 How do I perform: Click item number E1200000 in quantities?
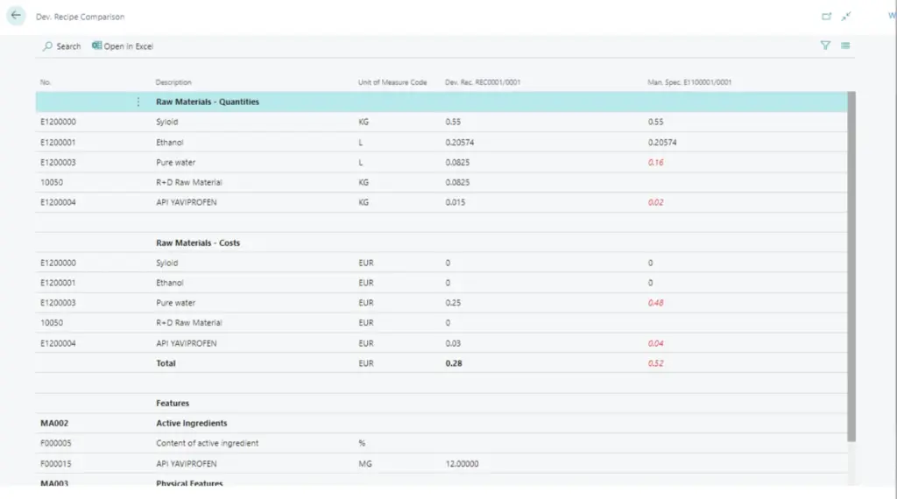tap(58, 123)
